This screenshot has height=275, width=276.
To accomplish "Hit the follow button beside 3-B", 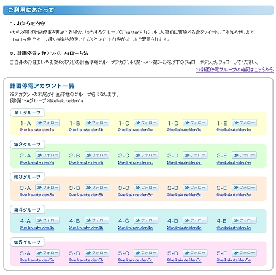I will point(97,188).
